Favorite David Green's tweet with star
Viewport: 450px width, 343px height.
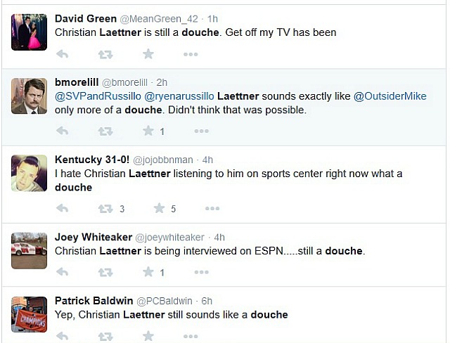tap(148, 54)
